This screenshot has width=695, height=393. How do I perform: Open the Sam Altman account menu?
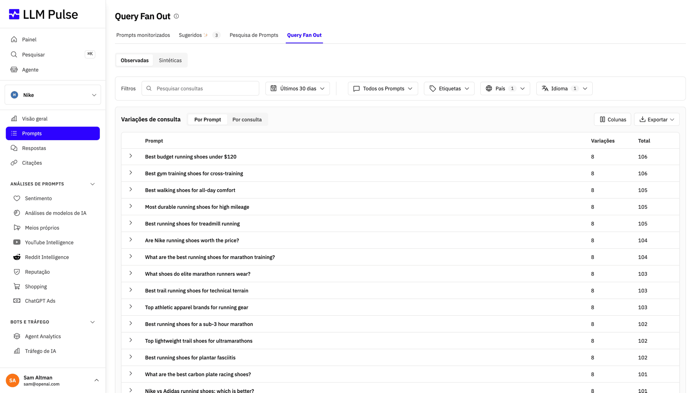coord(53,381)
